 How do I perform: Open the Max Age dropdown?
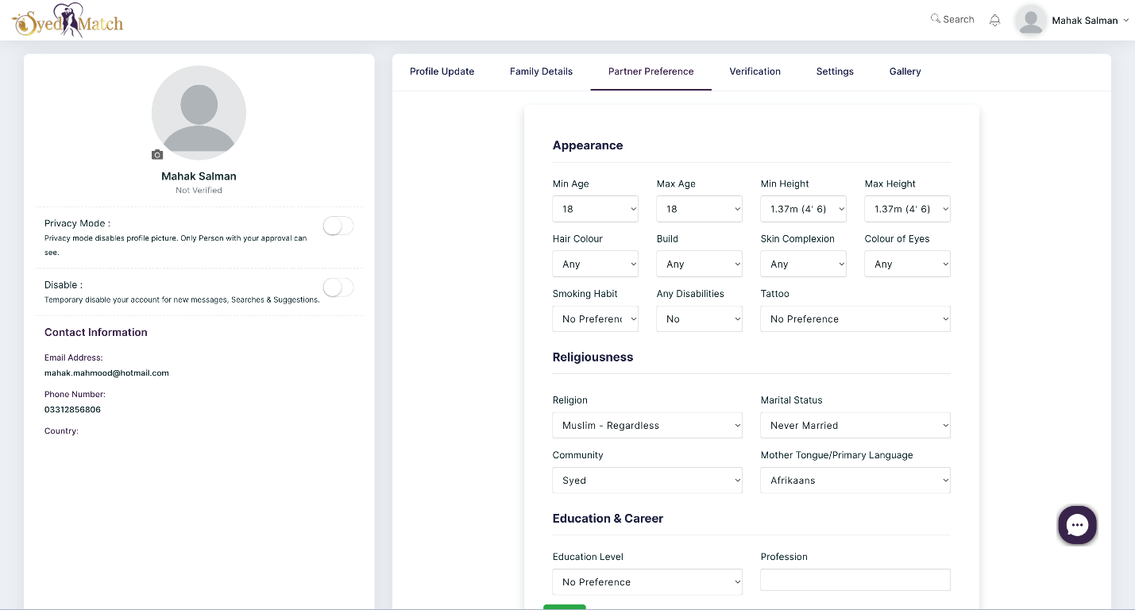click(x=700, y=209)
